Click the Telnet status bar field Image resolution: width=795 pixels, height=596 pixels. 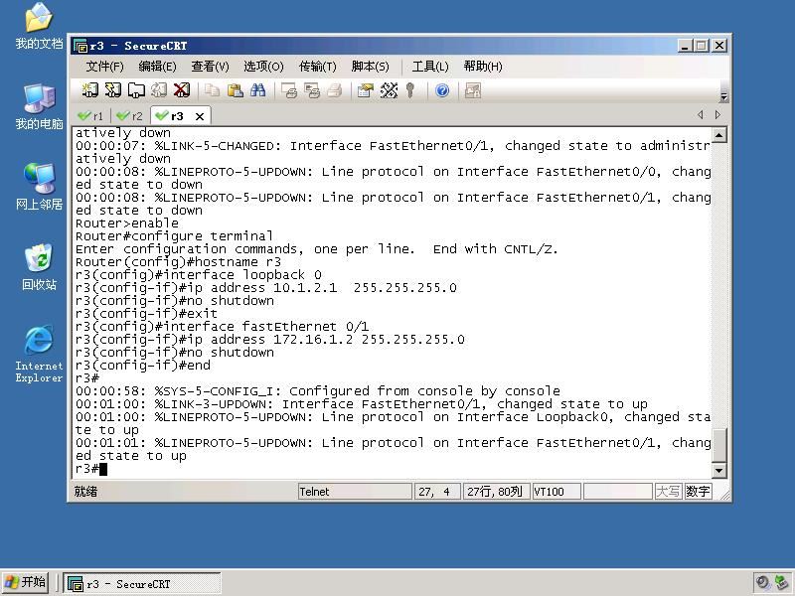(355, 492)
